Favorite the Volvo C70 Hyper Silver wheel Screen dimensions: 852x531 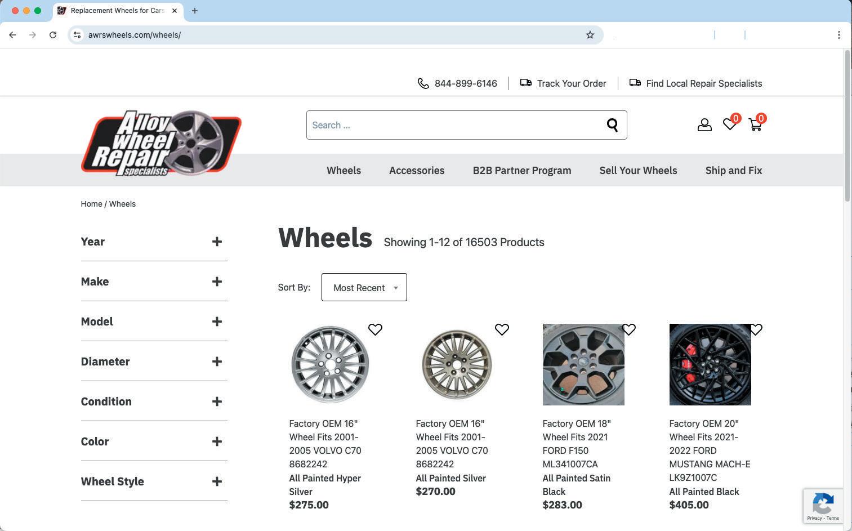tap(375, 329)
